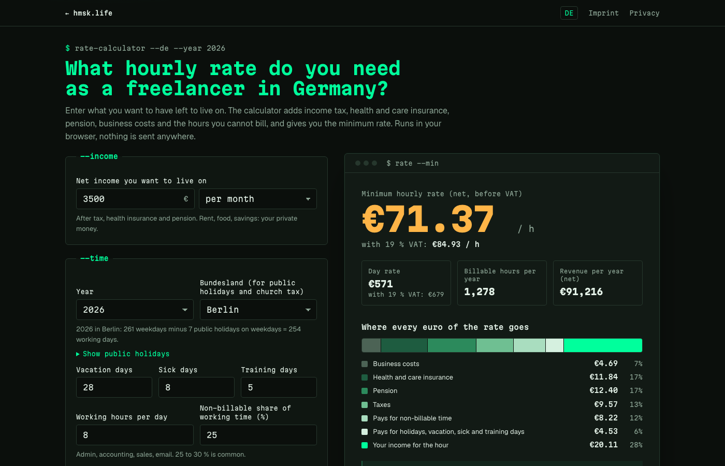Click the Vacation days input field
The image size is (725, 466).
point(114,387)
